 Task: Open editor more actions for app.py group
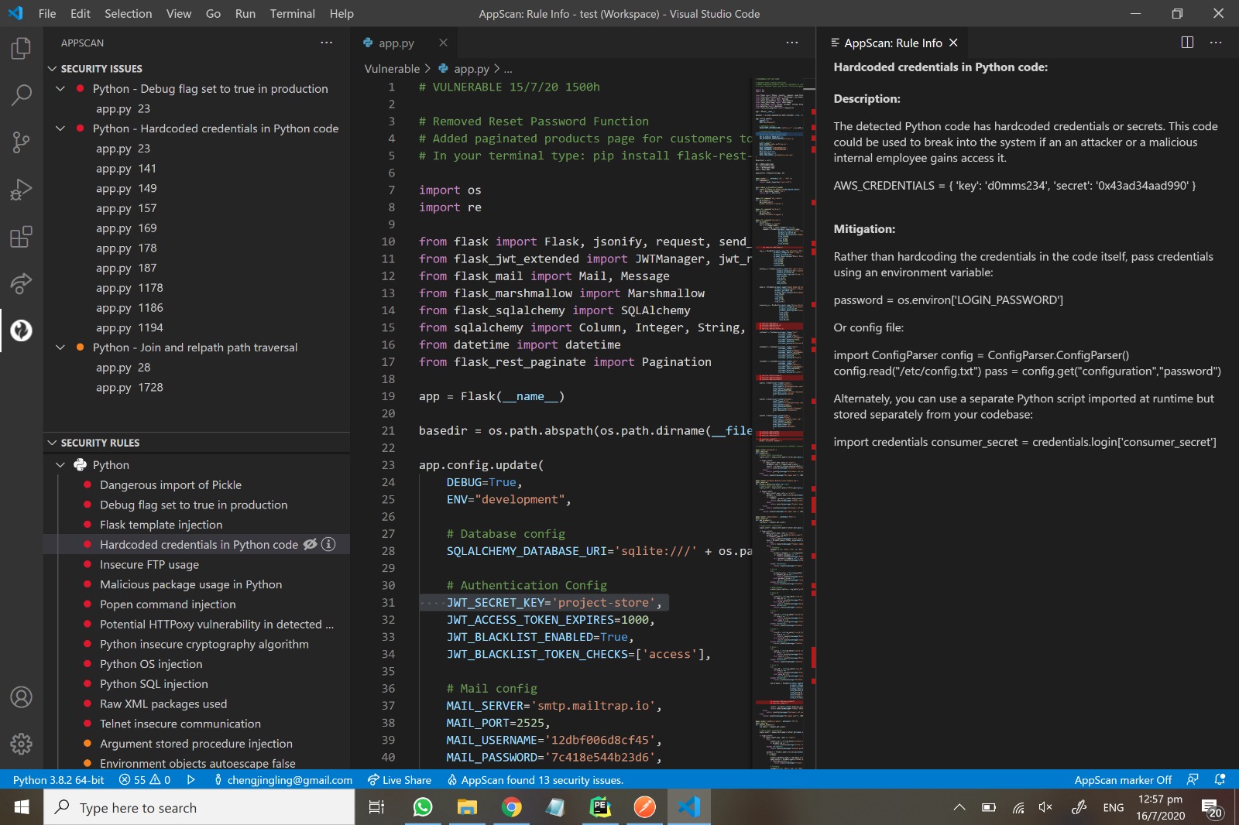pyautogui.click(x=791, y=43)
